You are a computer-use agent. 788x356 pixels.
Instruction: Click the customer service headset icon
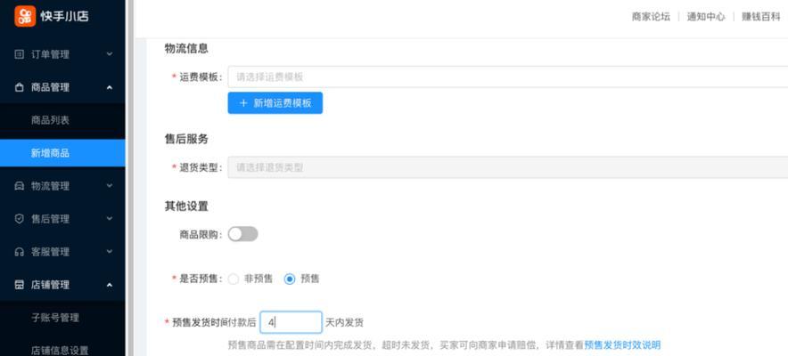pyautogui.click(x=19, y=252)
